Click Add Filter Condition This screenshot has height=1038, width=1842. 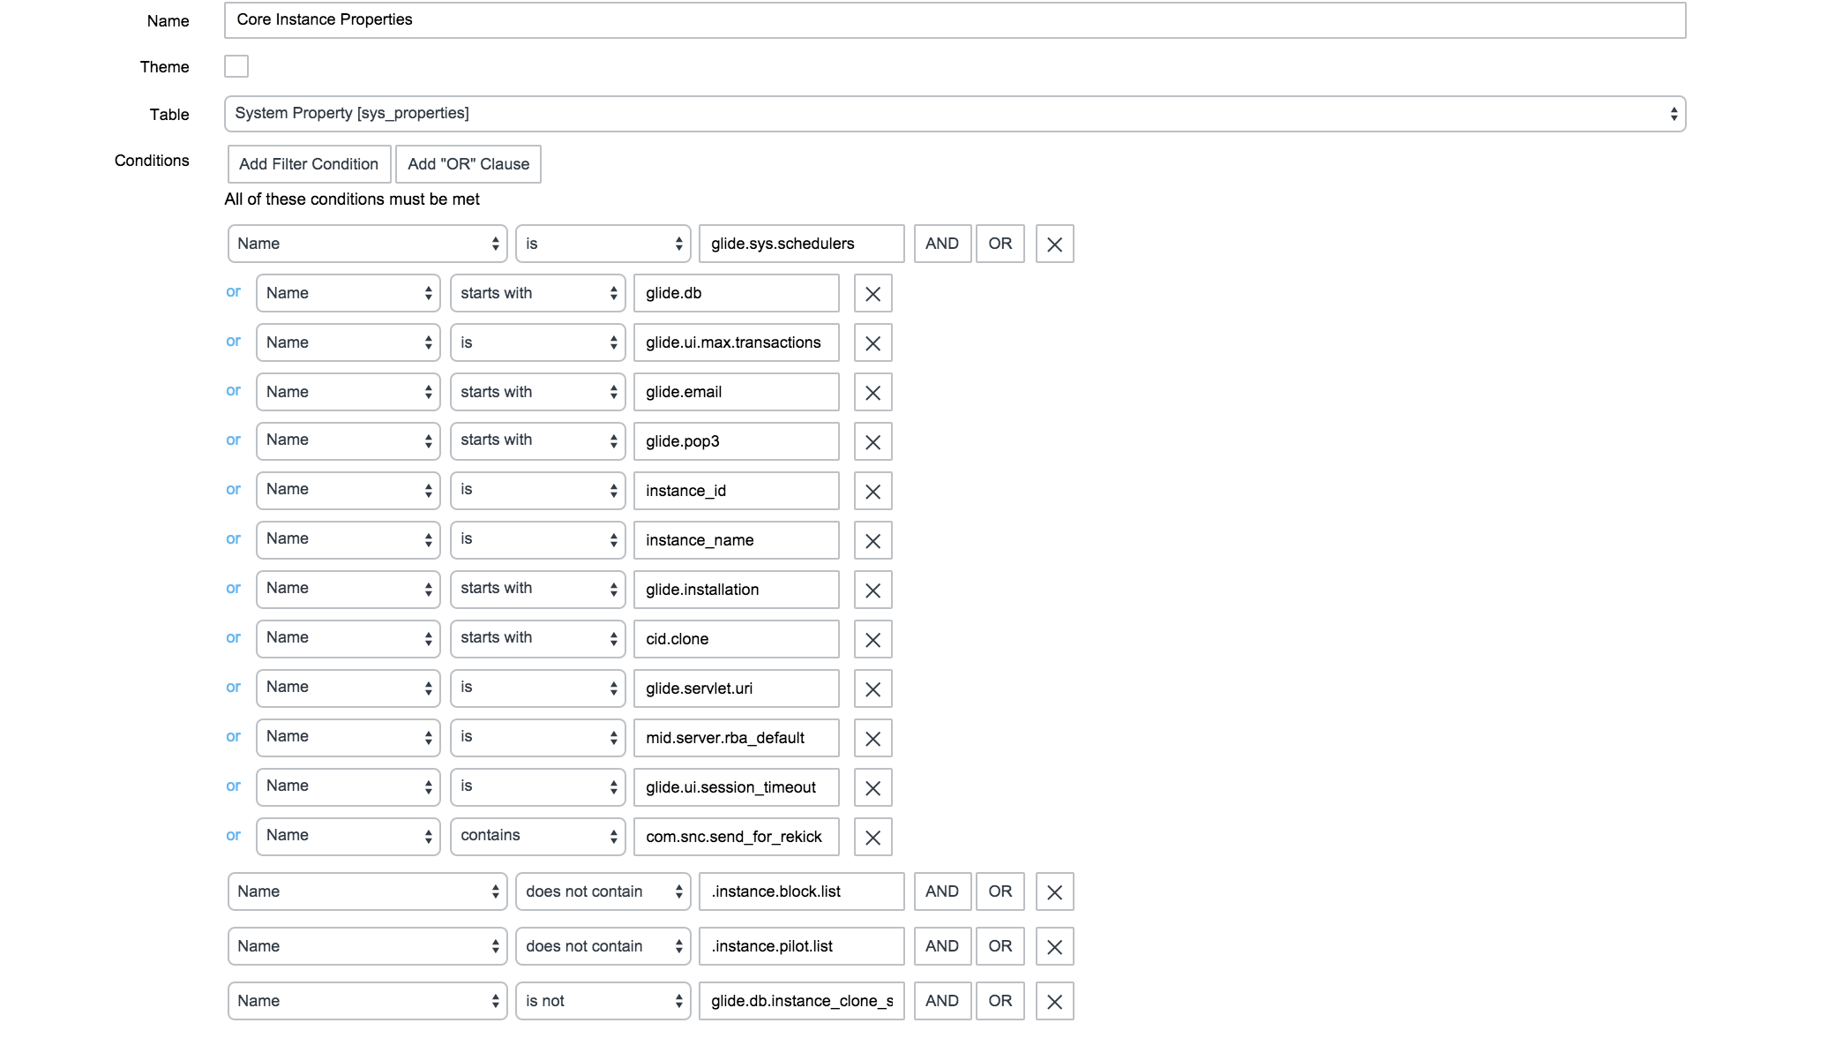[x=308, y=164]
